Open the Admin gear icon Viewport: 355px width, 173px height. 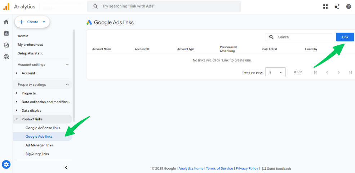click(6, 164)
